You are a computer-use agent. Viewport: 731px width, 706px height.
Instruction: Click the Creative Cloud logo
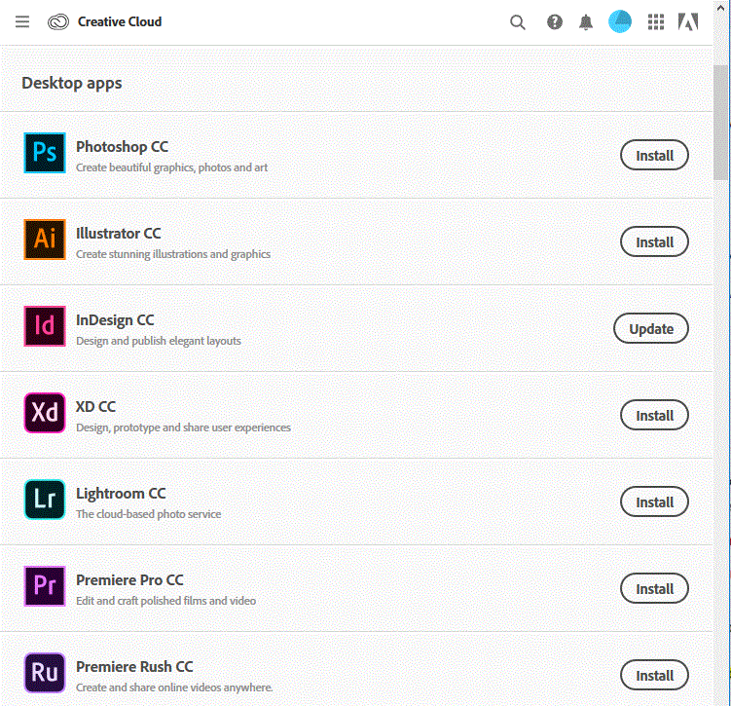pyautogui.click(x=58, y=21)
